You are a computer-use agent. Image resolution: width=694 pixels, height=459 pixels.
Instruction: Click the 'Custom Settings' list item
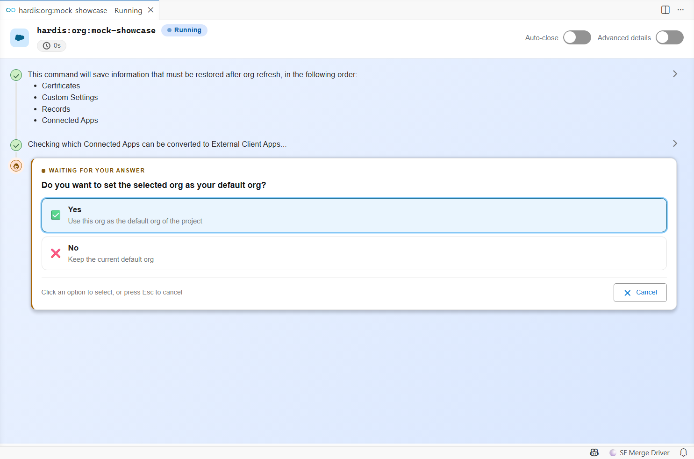(x=70, y=98)
